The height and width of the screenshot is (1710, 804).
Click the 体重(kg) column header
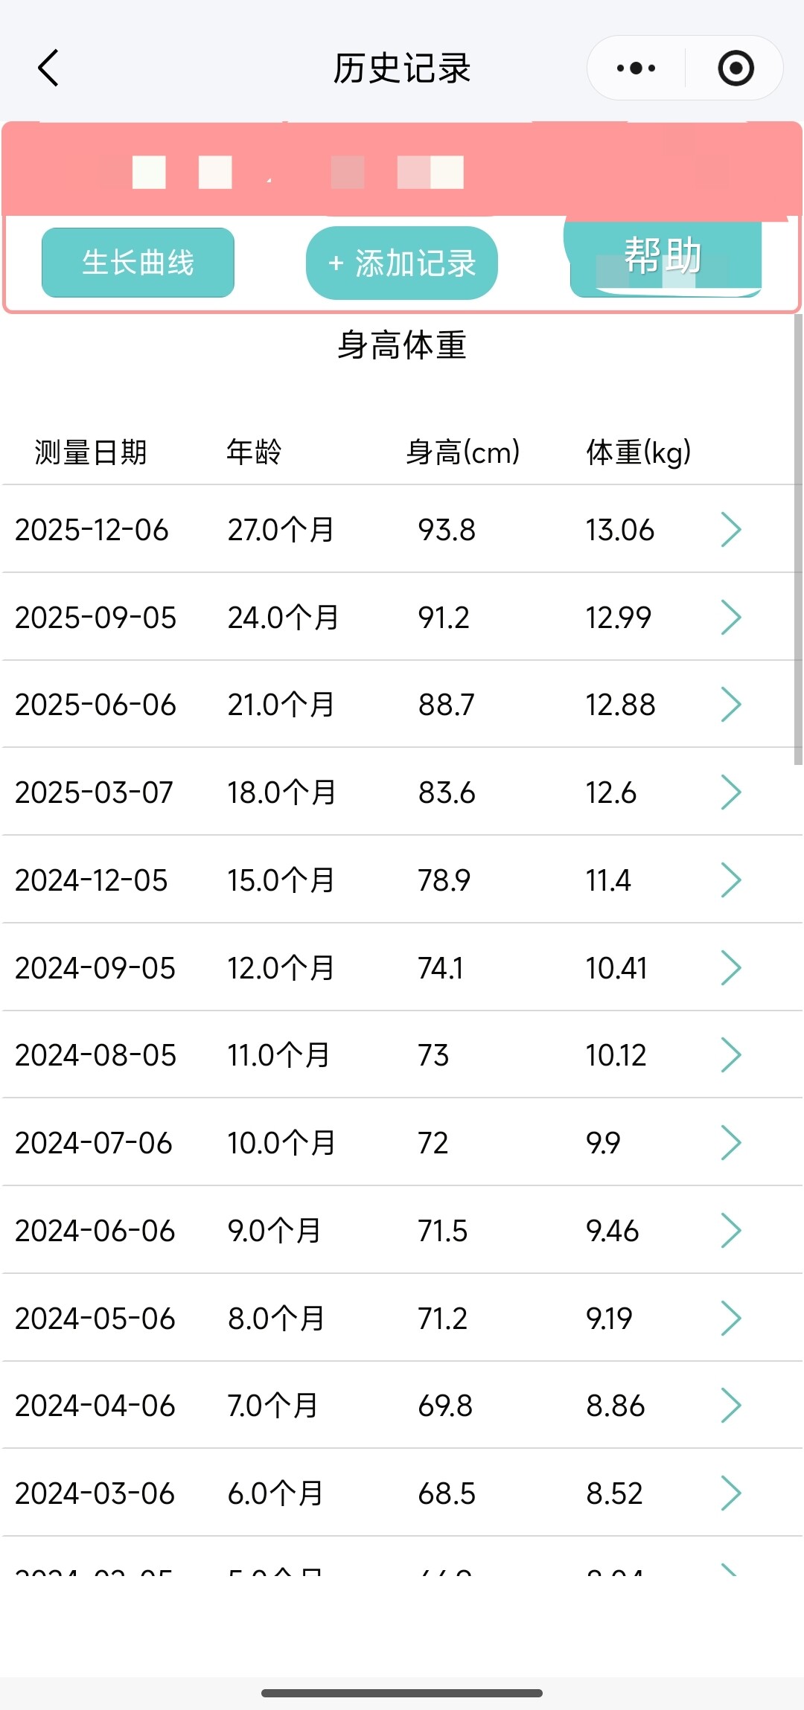(638, 452)
